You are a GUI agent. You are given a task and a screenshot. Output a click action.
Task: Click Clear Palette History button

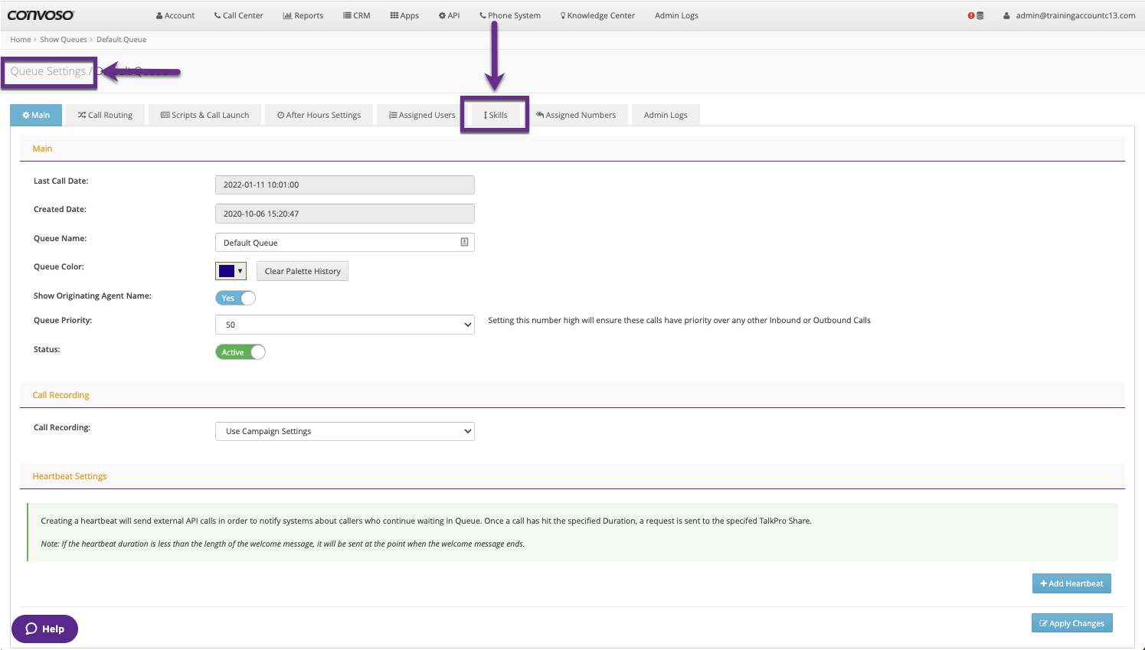(x=303, y=271)
